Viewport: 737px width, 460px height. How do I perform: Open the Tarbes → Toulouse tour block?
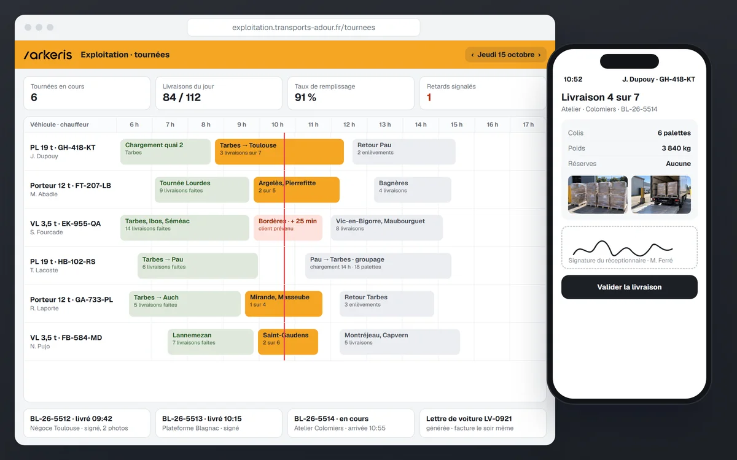279,151
